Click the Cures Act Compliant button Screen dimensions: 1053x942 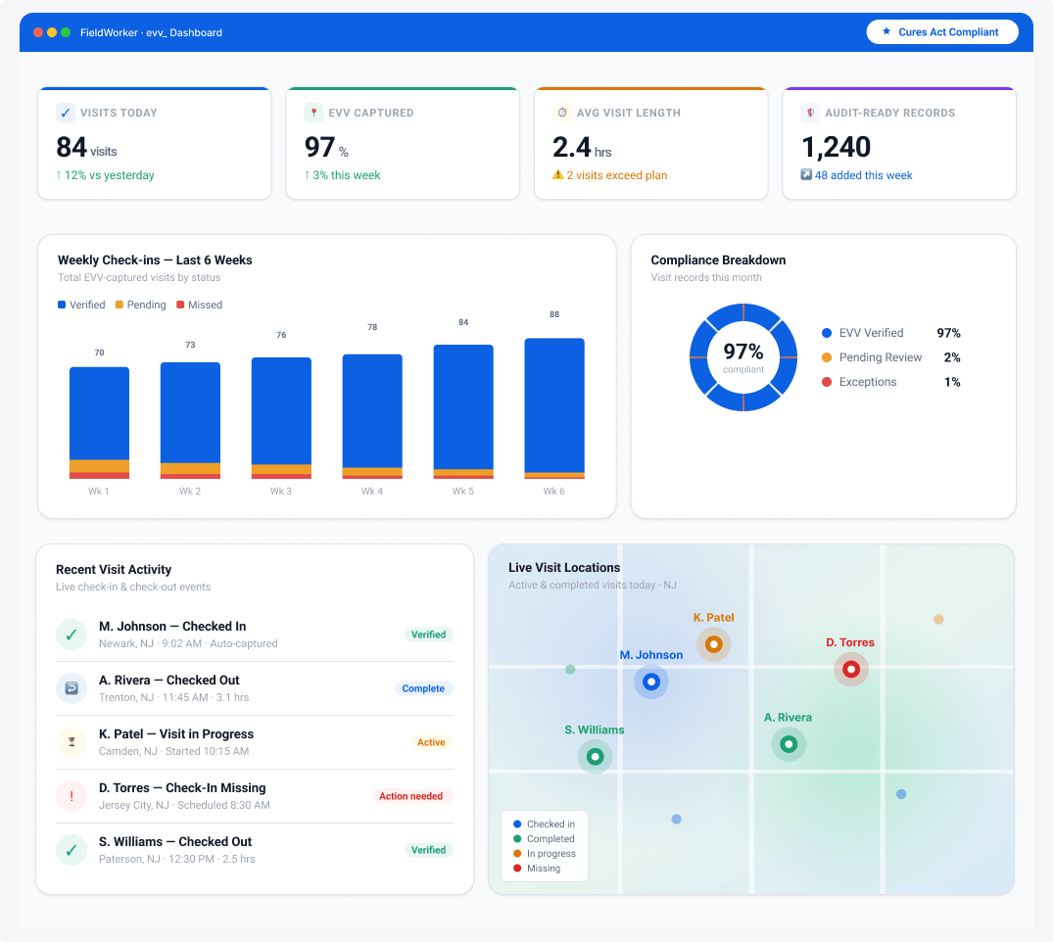942,32
